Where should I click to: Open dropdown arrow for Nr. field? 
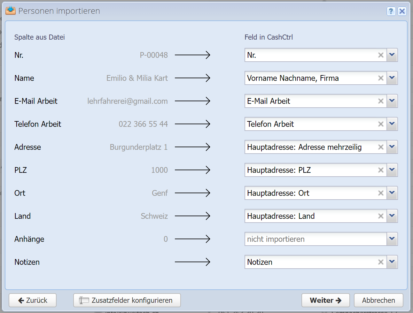point(392,55)
